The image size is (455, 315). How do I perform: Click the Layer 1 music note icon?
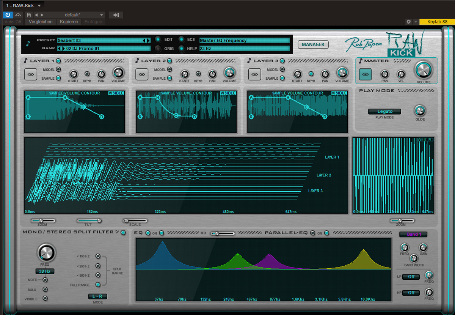pyautogui.click(x=26, y=61)
